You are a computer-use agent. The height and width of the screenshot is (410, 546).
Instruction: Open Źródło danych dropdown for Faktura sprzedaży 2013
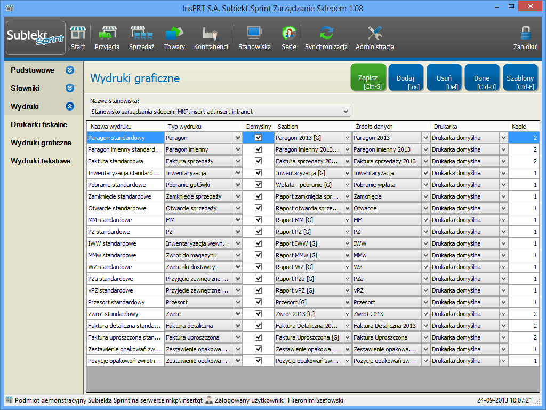(425, 161)
